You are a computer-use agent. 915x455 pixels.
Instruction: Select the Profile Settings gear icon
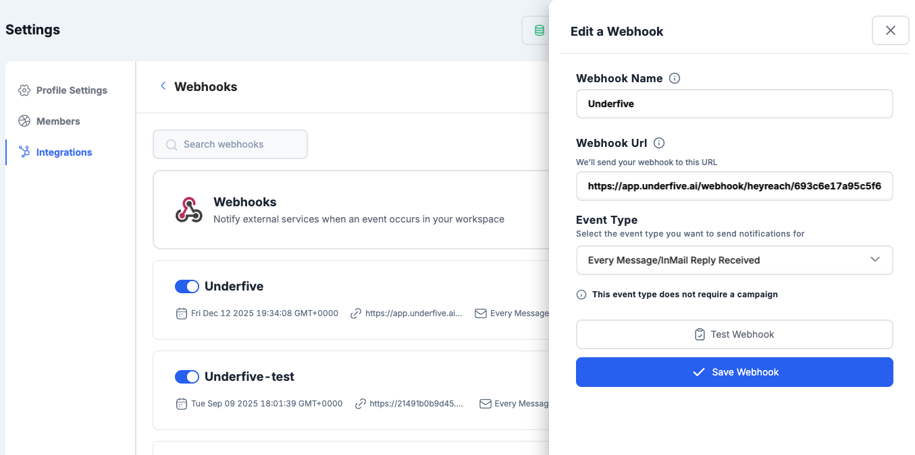25,90
